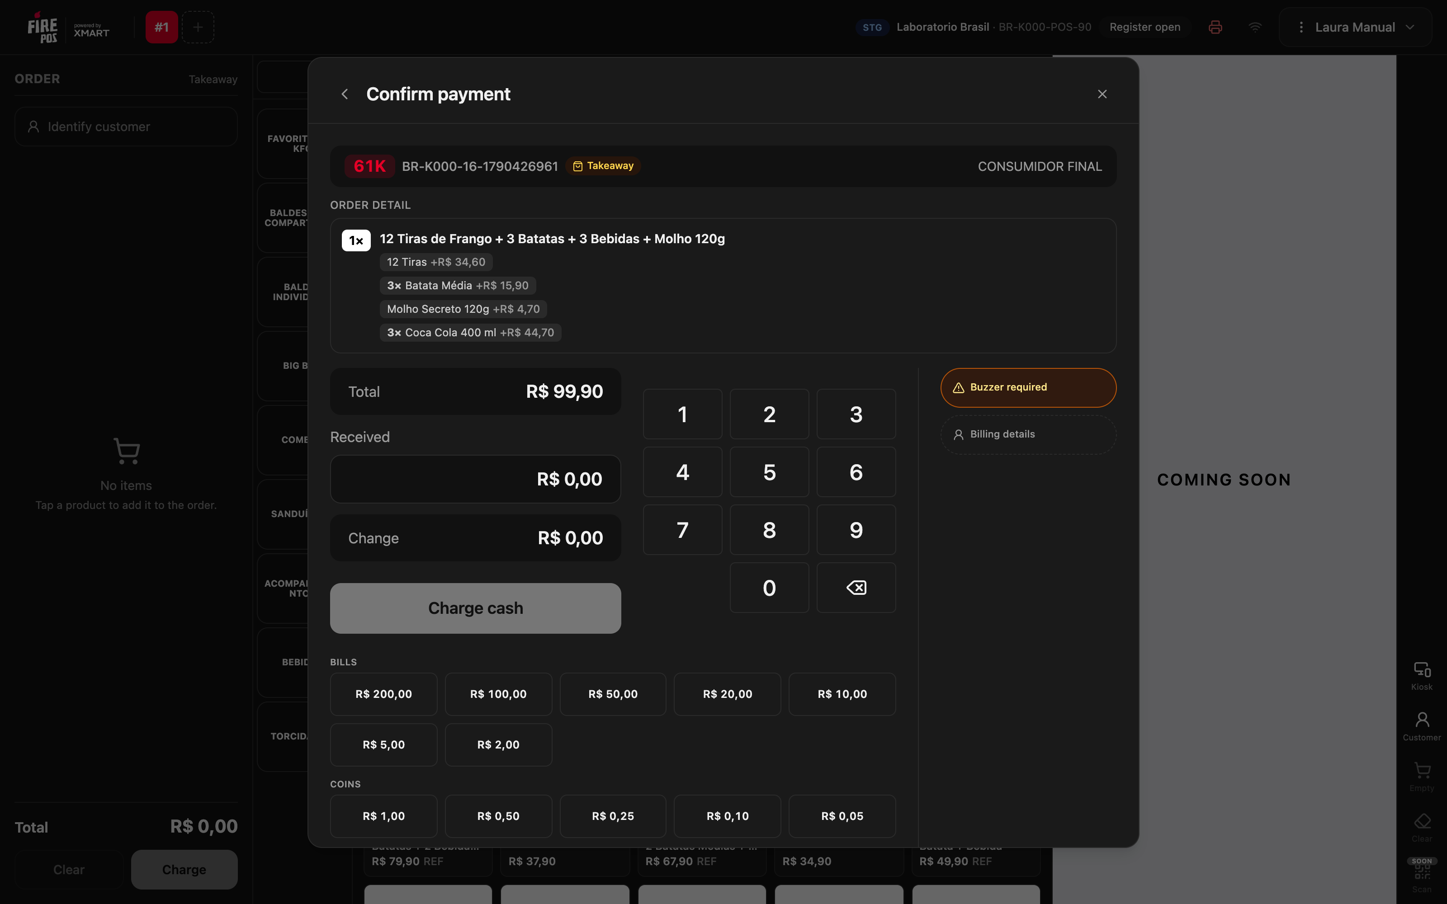The width and height of the screenshot is (1447, 904).
Task: Select the R$ 0,50 coin
Action: click(x=498, y=816)
